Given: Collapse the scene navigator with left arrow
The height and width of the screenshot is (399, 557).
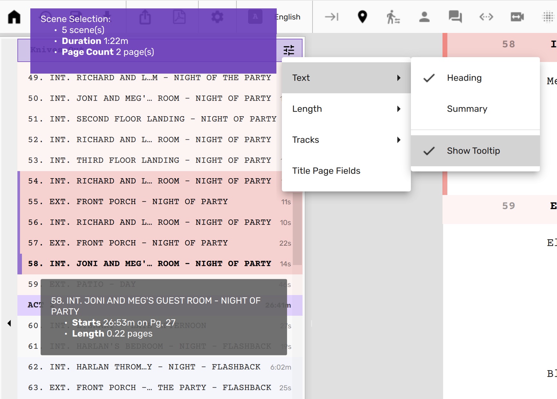Looking at the screenshot, I should point(9,323).
